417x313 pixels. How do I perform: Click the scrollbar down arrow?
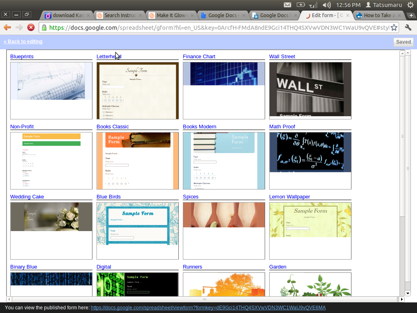(408, 293)
